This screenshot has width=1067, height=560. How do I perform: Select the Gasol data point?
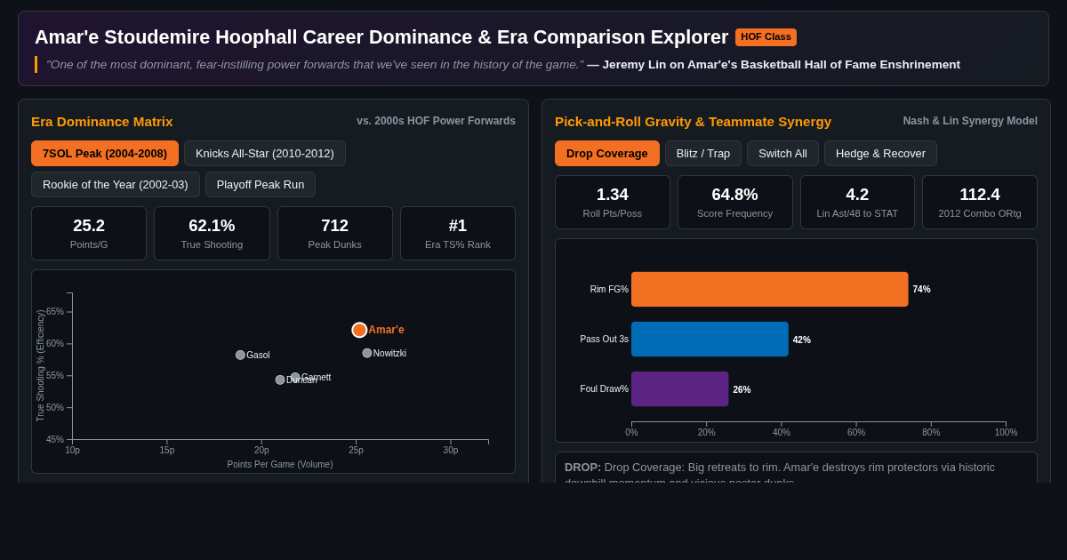pyautogui.click(x=240, y=355)
